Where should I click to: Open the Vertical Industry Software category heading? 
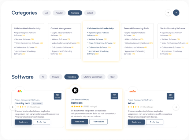173,28
